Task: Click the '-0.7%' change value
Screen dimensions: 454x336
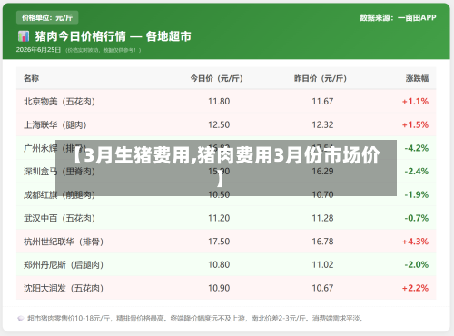Action: coord(417,218)
